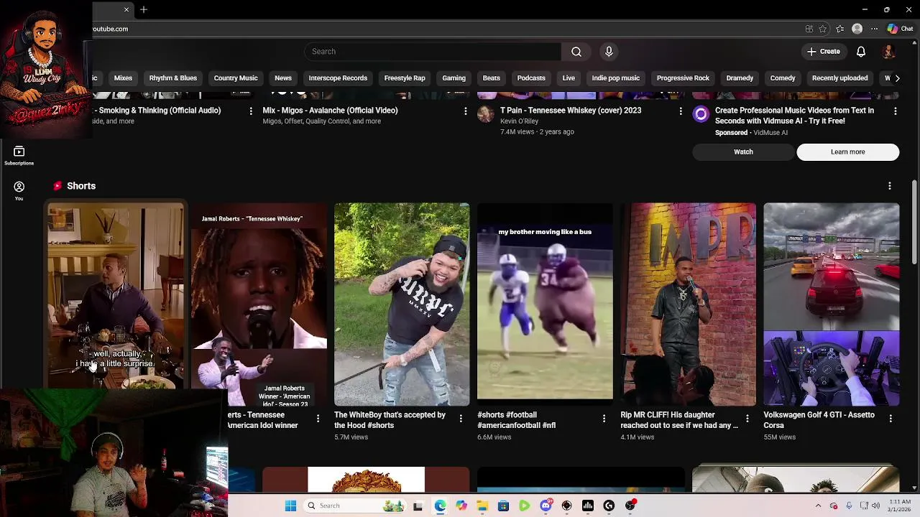Viewport: 920px width, 517px height.
Task: Select the Progressive Rock chip
Action: [683, 78]
